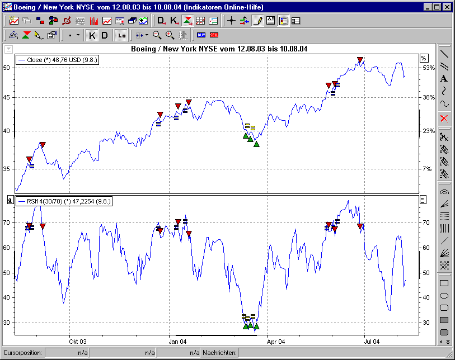Click the histogram chart icon in the toolbar

point(93,20)
